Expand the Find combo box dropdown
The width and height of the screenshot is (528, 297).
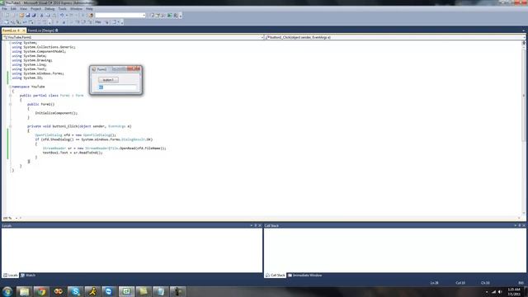[144, 15]
